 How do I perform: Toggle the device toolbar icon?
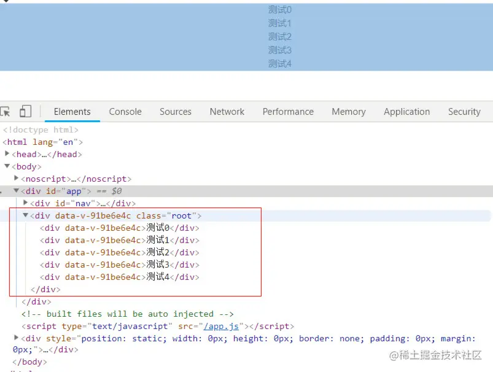25,111
